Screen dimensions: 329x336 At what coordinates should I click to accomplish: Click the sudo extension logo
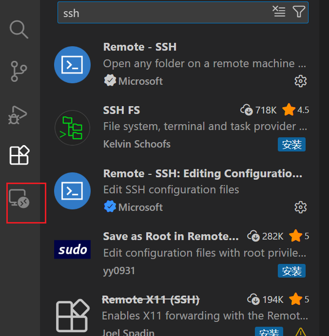tap(72, 249)
